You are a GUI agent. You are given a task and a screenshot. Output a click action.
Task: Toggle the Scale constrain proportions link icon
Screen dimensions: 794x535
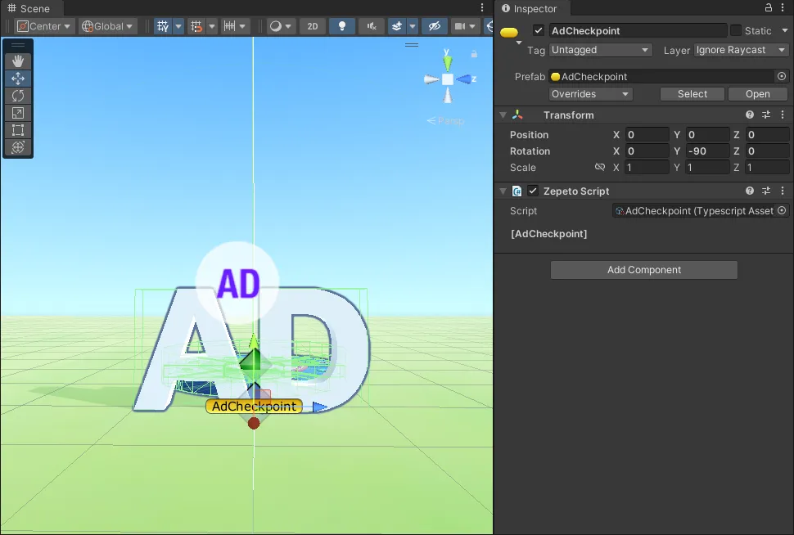(600, 167)
